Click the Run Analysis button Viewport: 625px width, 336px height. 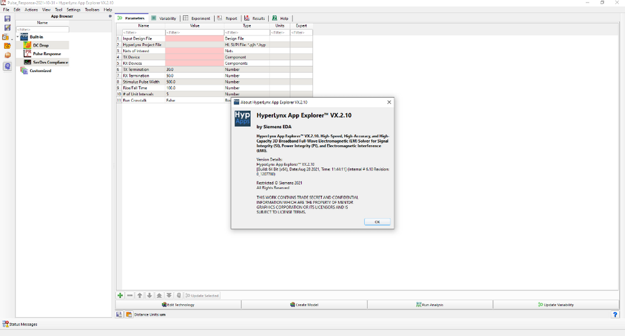[430, 304]
